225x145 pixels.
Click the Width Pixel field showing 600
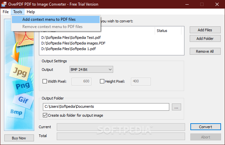[x=81, y=81]
